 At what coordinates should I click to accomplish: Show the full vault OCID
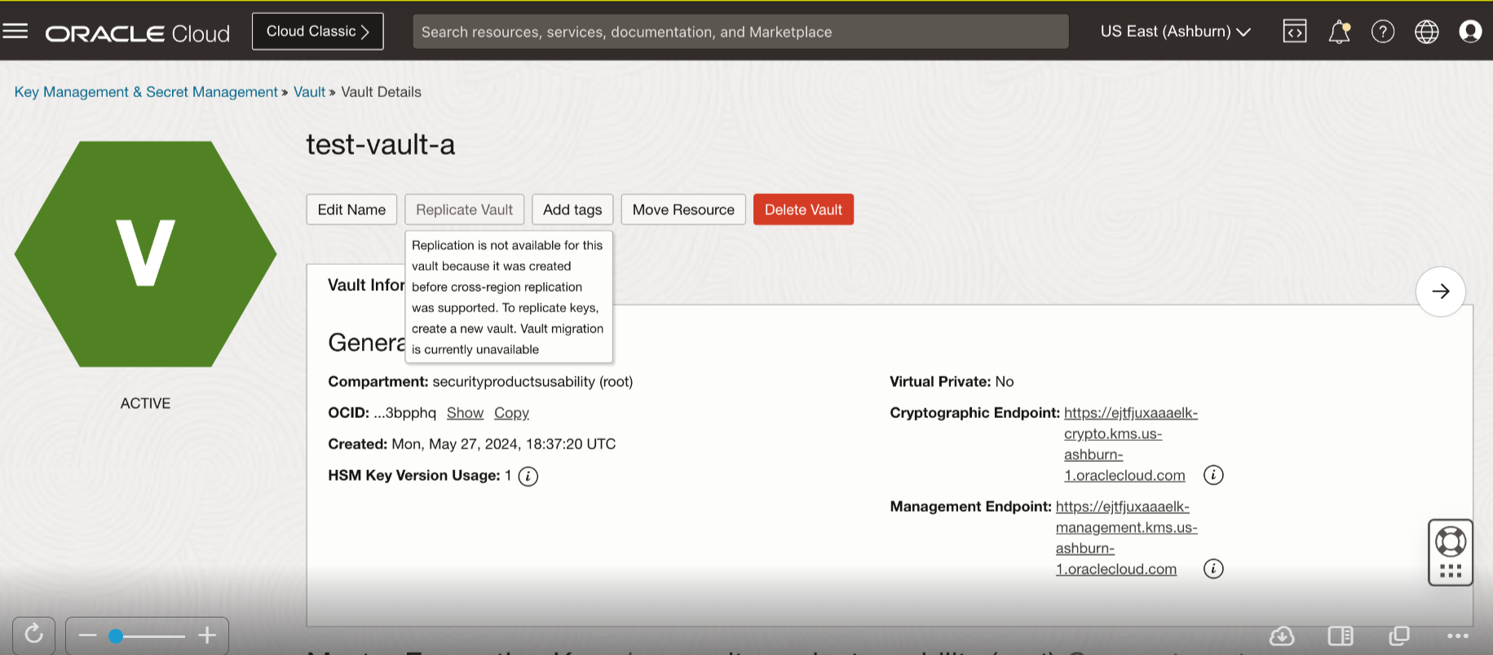pos(465,413)
